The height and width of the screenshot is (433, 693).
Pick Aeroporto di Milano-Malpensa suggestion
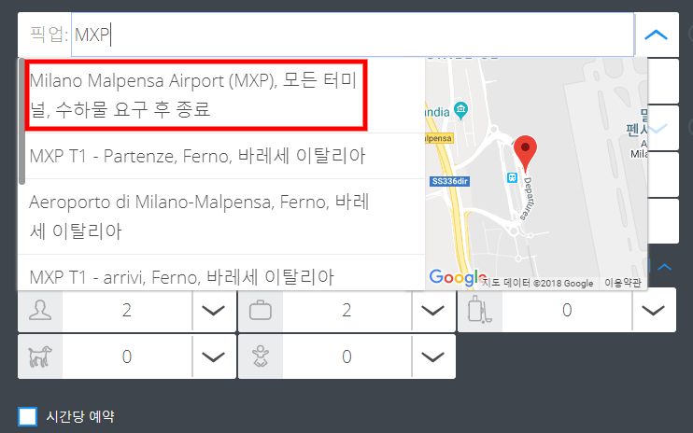(200, 216)
